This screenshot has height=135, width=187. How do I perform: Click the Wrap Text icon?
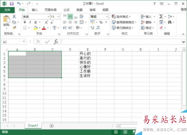point(82,16)
